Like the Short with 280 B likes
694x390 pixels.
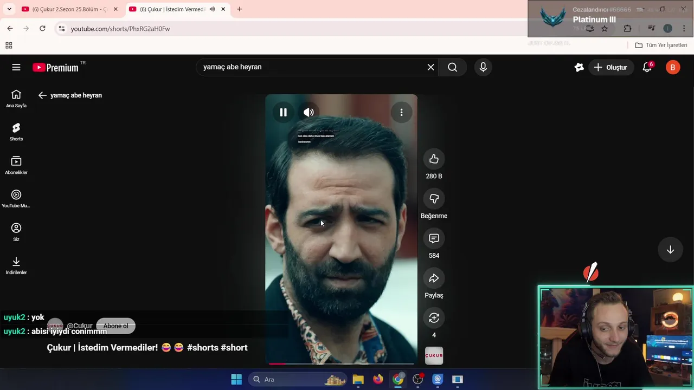434,159
